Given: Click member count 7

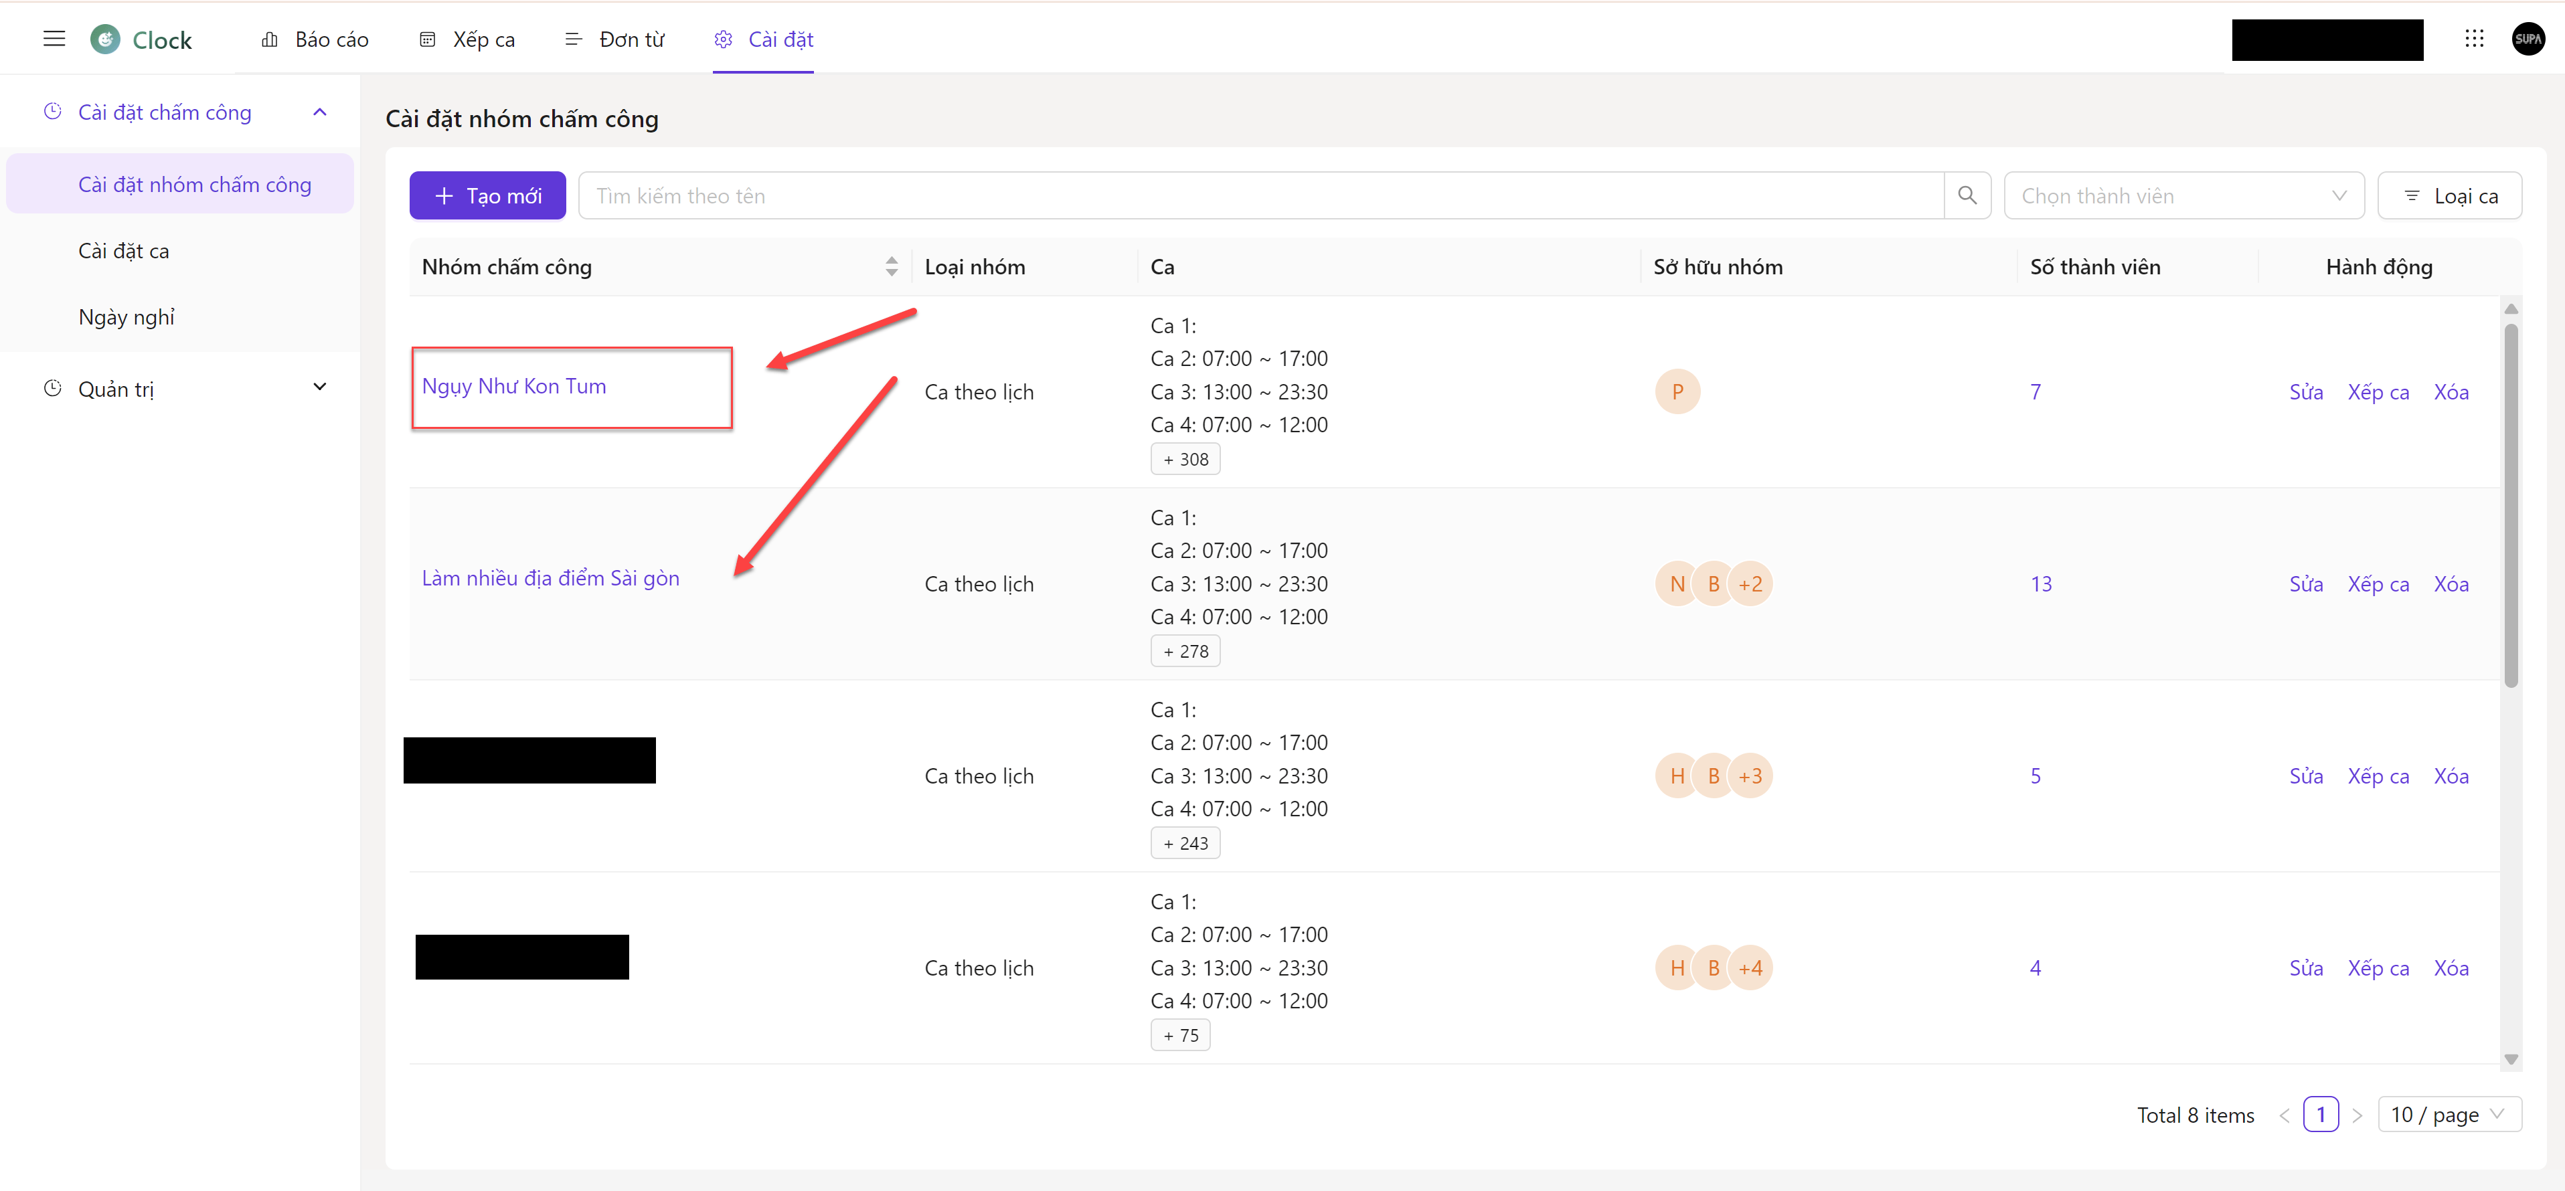Looking at the screenshot, I should 2036,392.
